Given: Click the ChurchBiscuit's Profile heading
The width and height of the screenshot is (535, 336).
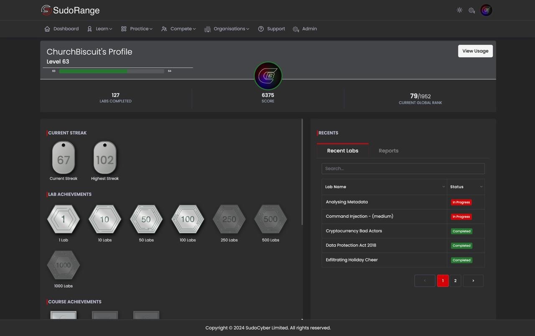Looking at the screenshot, I should [x=89, y=52].
